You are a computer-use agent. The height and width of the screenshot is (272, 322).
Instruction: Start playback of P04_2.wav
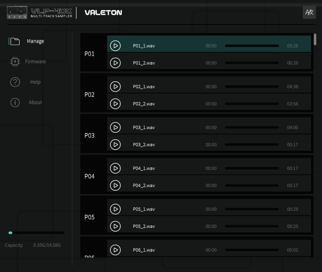pyautogui.click(x=115, y=185)
